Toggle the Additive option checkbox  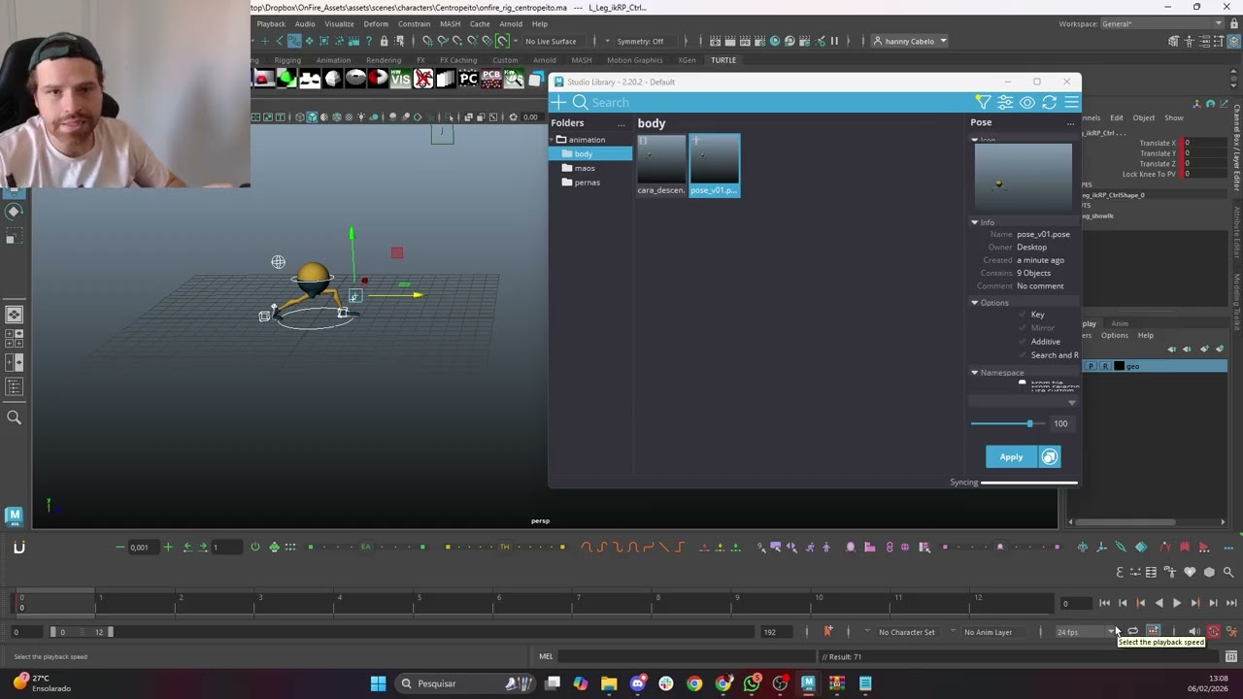coord(1023,342)
